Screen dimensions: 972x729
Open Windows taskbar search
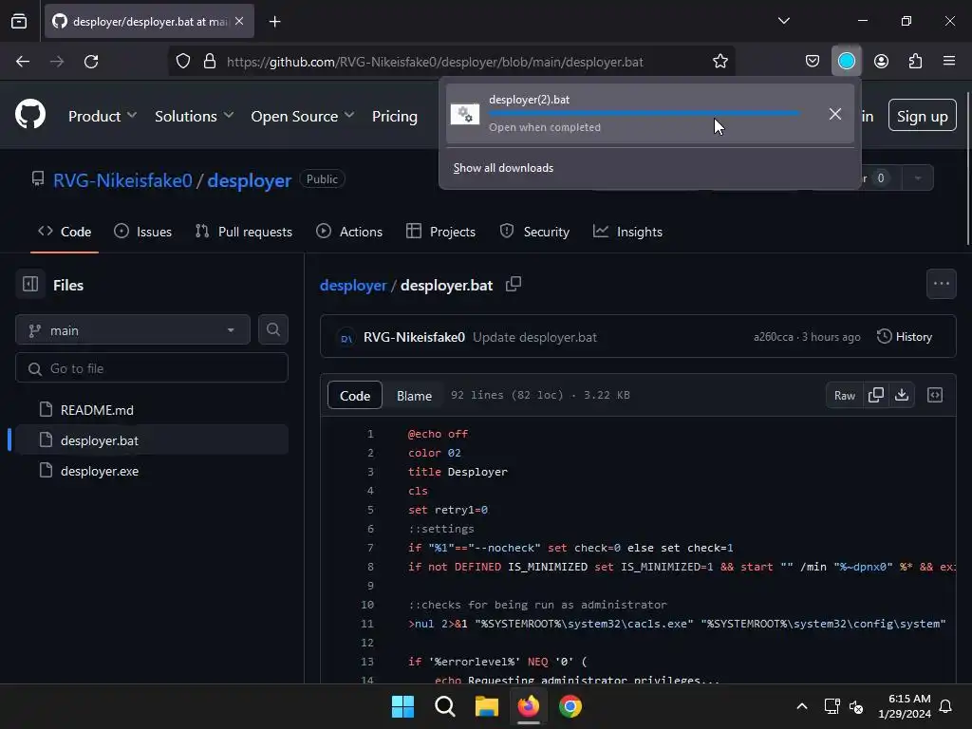coord(444,706)
